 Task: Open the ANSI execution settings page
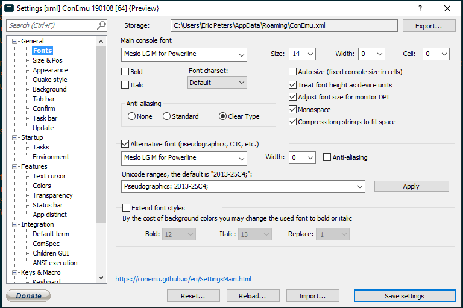click(x=55, y=263)
